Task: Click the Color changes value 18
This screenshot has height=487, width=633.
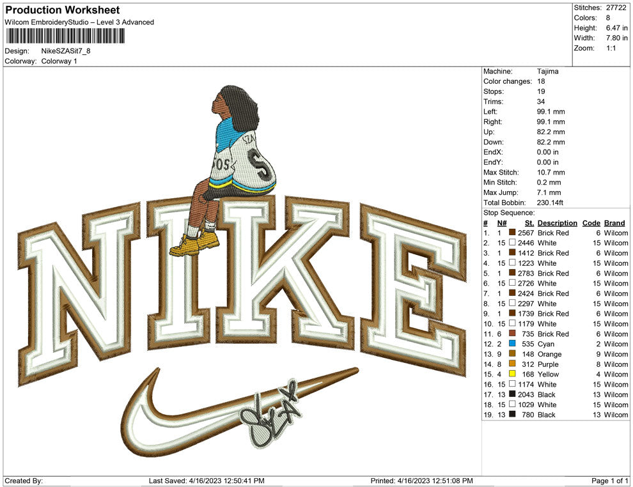Action: click(541, 81)
